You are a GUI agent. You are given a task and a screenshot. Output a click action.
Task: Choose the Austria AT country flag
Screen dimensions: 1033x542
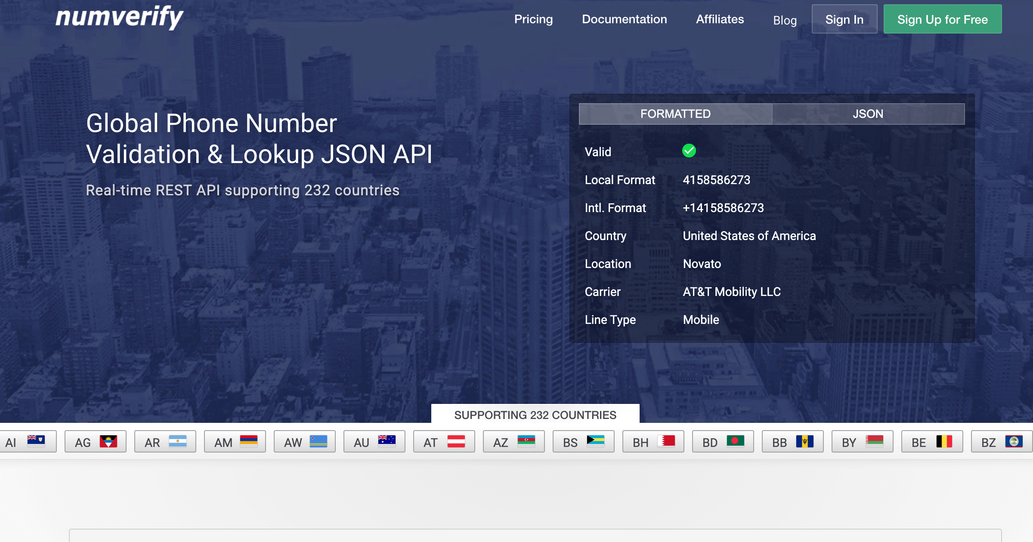coord(444,442)
